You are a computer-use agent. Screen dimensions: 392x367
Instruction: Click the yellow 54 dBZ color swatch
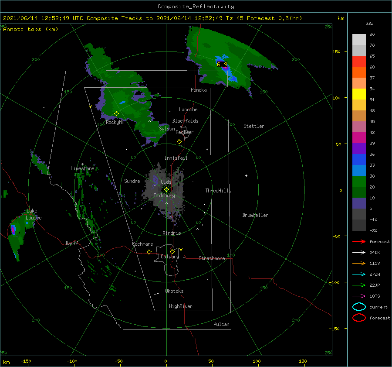[x=359, y=94]
